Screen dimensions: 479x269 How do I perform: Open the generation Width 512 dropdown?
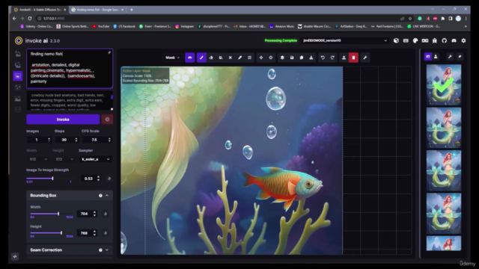38,159
